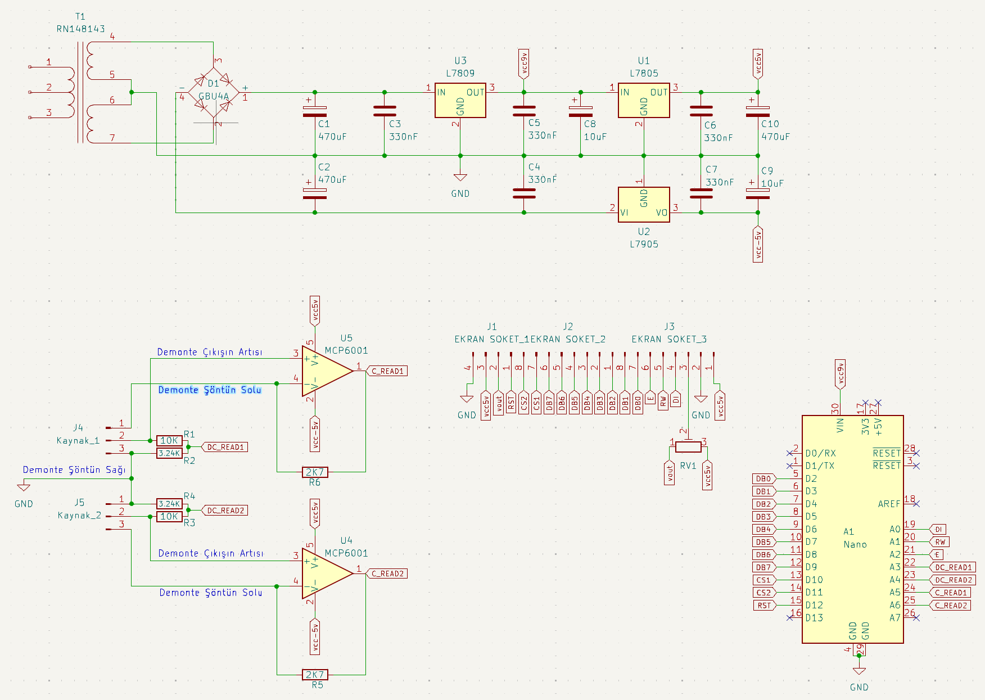Screen dimensions: 985x700
Task: Click the highlighted 'Demonte Şöntün Solu' text
Action: (x=210, y=390)
